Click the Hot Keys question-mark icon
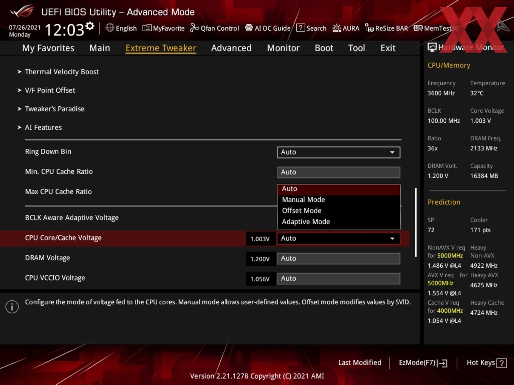 pyautogui.click(x=502, y=363)
